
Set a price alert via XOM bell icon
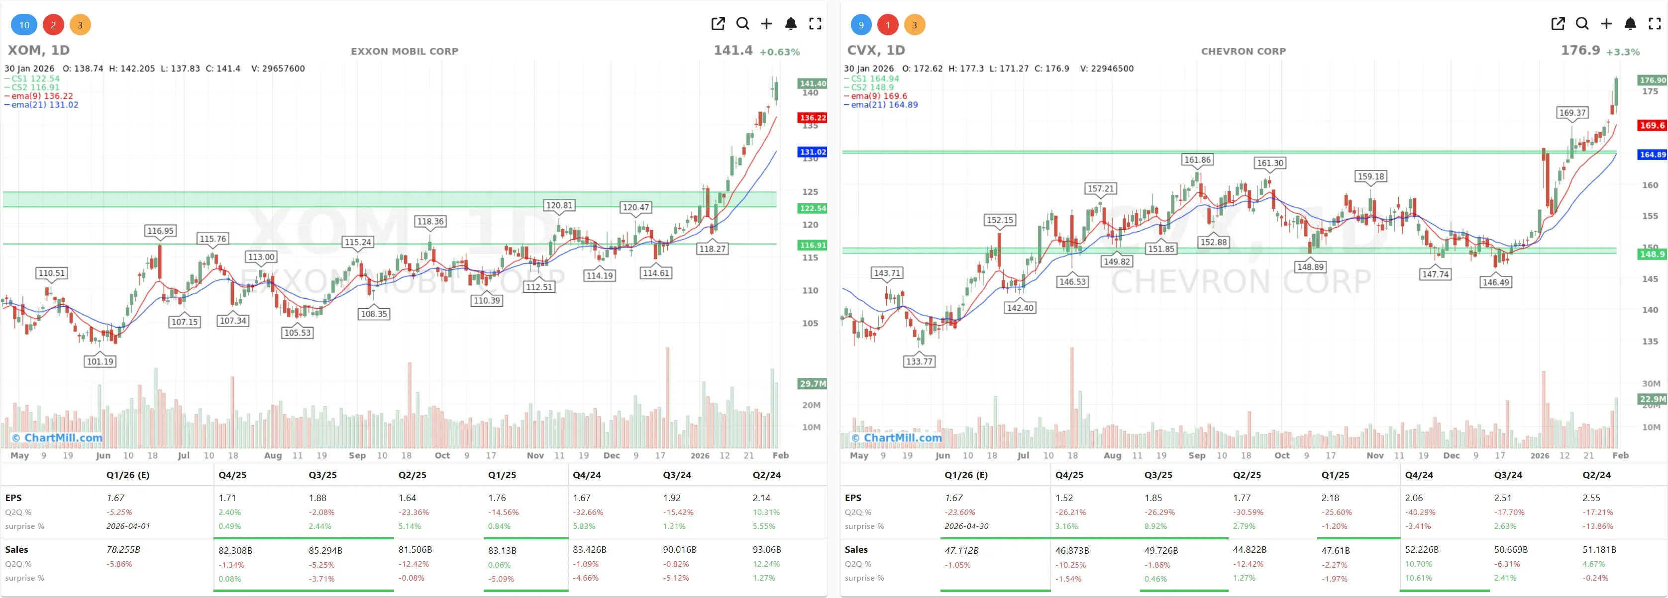(x=791, y=23)
